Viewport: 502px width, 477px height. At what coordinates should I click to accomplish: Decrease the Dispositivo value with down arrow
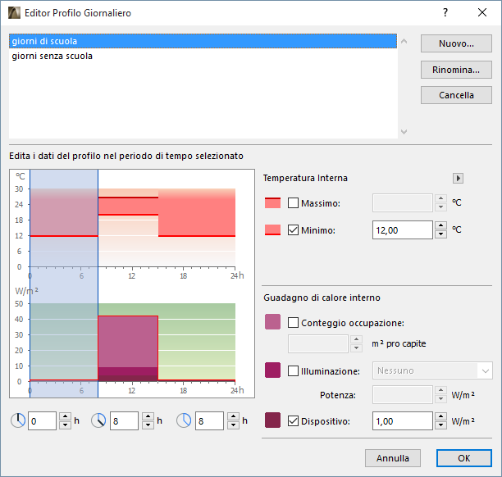440,425
